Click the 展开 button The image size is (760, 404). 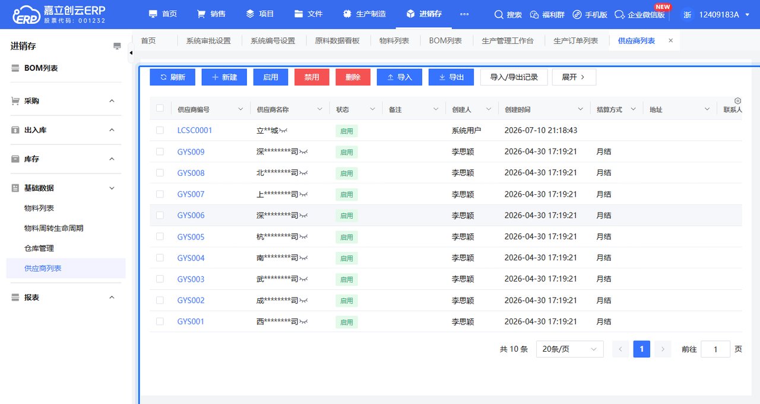click(574, 77)
